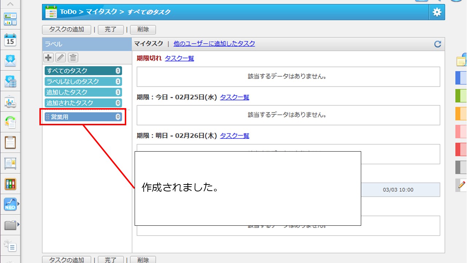Click 削除 button below the list

(143, 260)
